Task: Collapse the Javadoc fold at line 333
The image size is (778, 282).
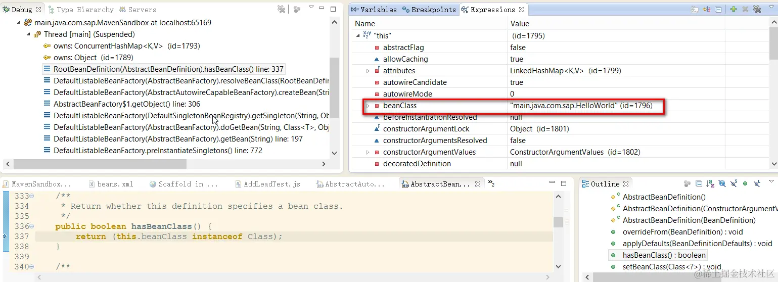Action: coord(32,196)
